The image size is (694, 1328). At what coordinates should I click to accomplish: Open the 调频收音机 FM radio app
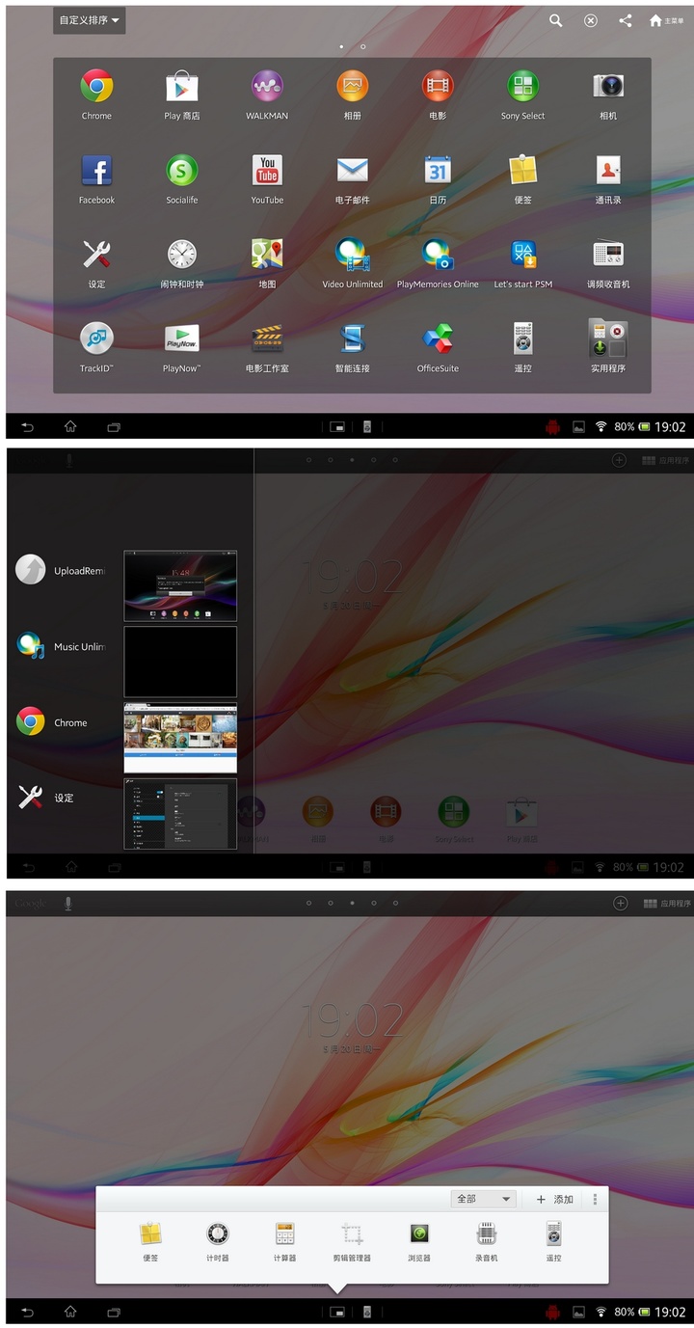coord(608,262)
